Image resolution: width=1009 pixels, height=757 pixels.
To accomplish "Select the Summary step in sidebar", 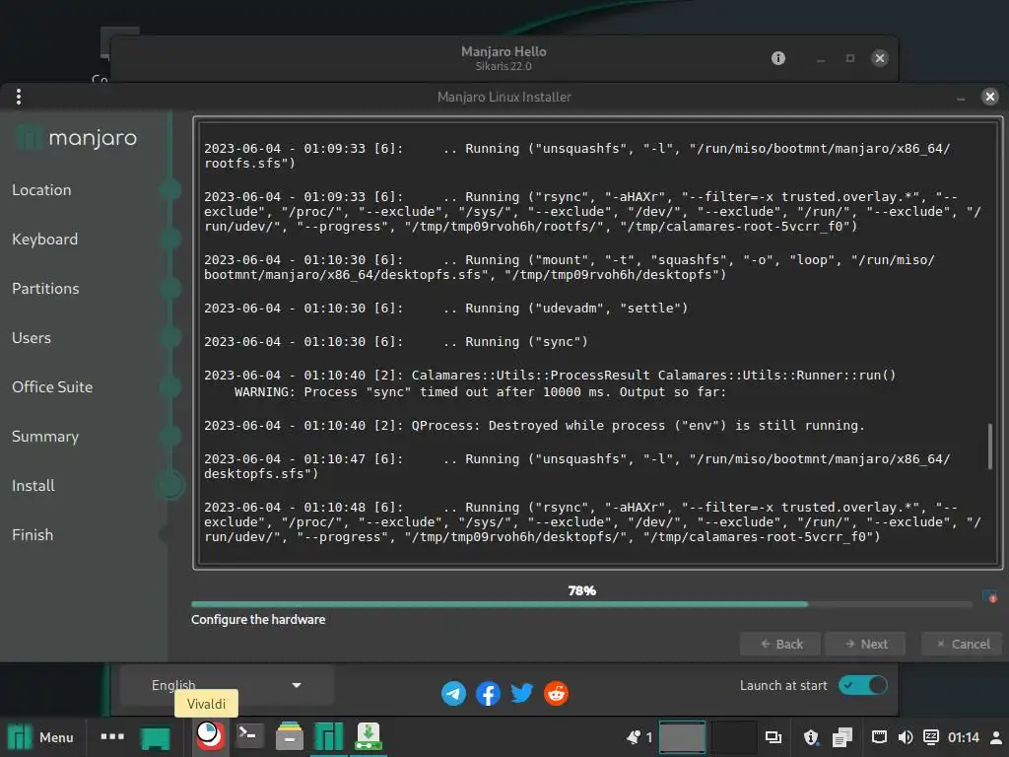I will [45, 437].
